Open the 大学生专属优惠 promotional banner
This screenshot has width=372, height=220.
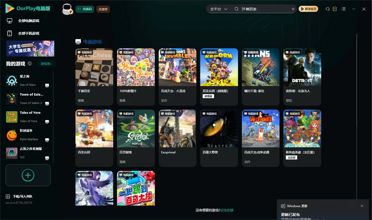(x=30, y=48)
